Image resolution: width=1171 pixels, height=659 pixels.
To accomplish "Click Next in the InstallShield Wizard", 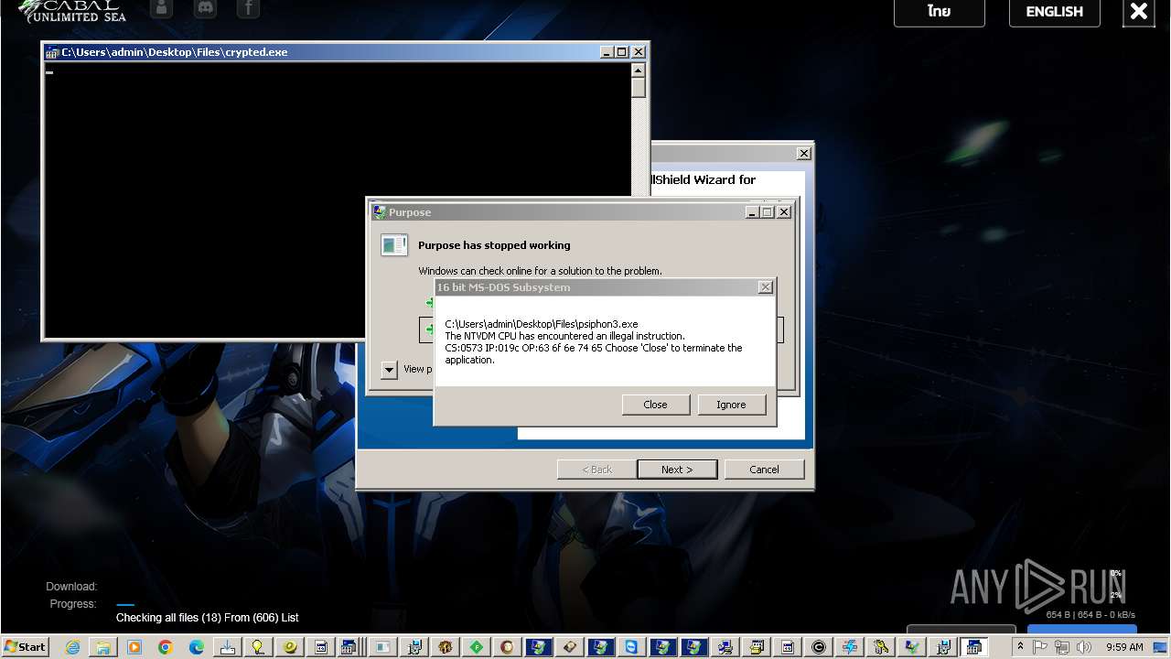I will [x=677, y=470].
